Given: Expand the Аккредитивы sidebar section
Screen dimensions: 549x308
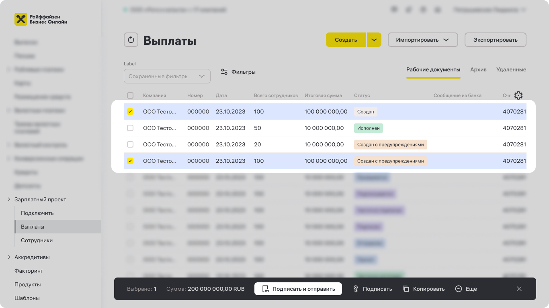Looking at the screenshot, I should (x=9, y=257).
